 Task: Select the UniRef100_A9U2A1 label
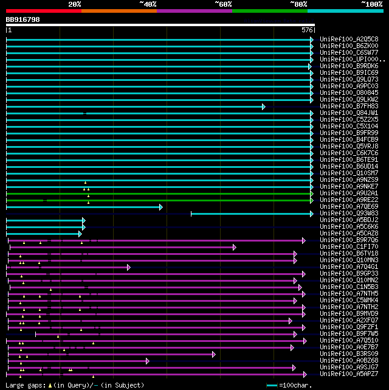click(x=349, y=193)
